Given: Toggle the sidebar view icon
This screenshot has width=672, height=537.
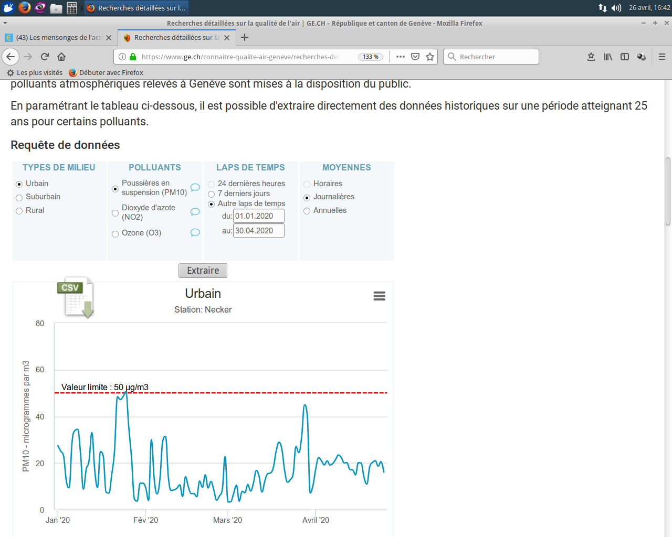Looking at the screenshot, I should coord(625,57).
